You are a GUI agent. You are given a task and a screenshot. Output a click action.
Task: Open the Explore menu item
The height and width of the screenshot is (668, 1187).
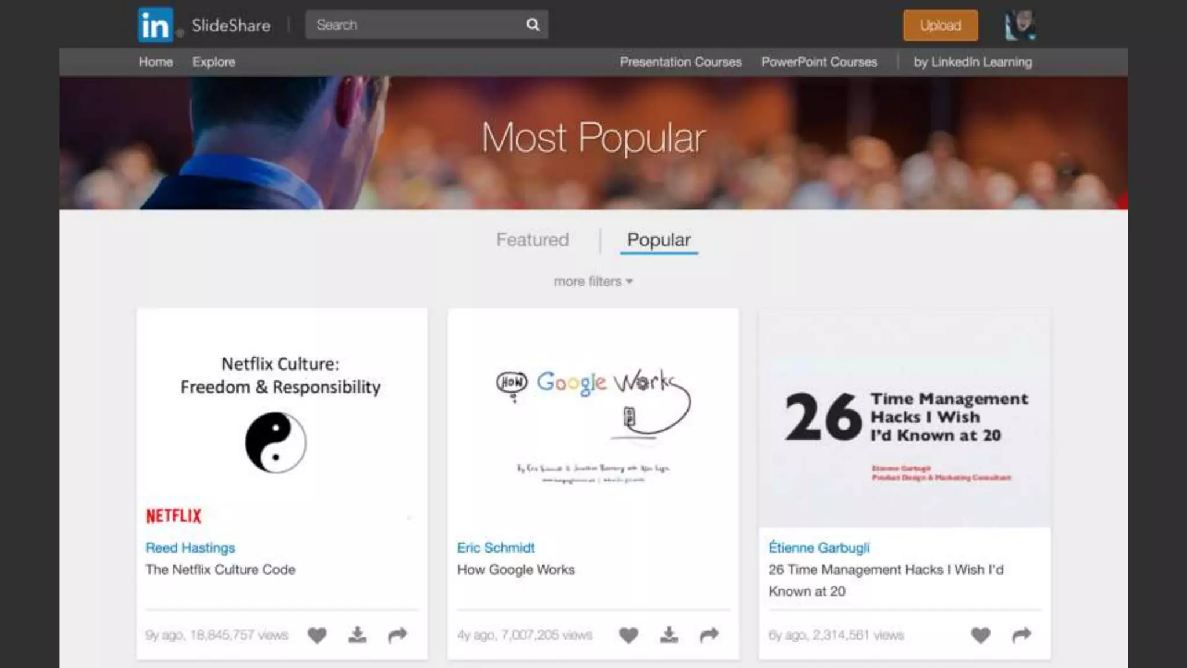[x=214, y=61]
